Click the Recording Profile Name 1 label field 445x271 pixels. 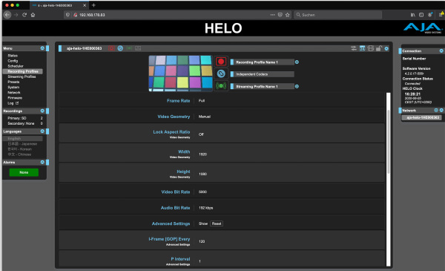pyautogui.click(x=263, y=62)
